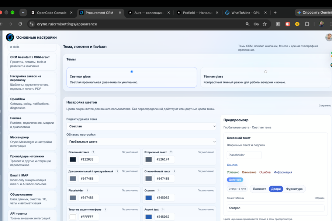332x221 pixels.
Task: Select the Светлая glass theme radio
Action: click(132, 72)
